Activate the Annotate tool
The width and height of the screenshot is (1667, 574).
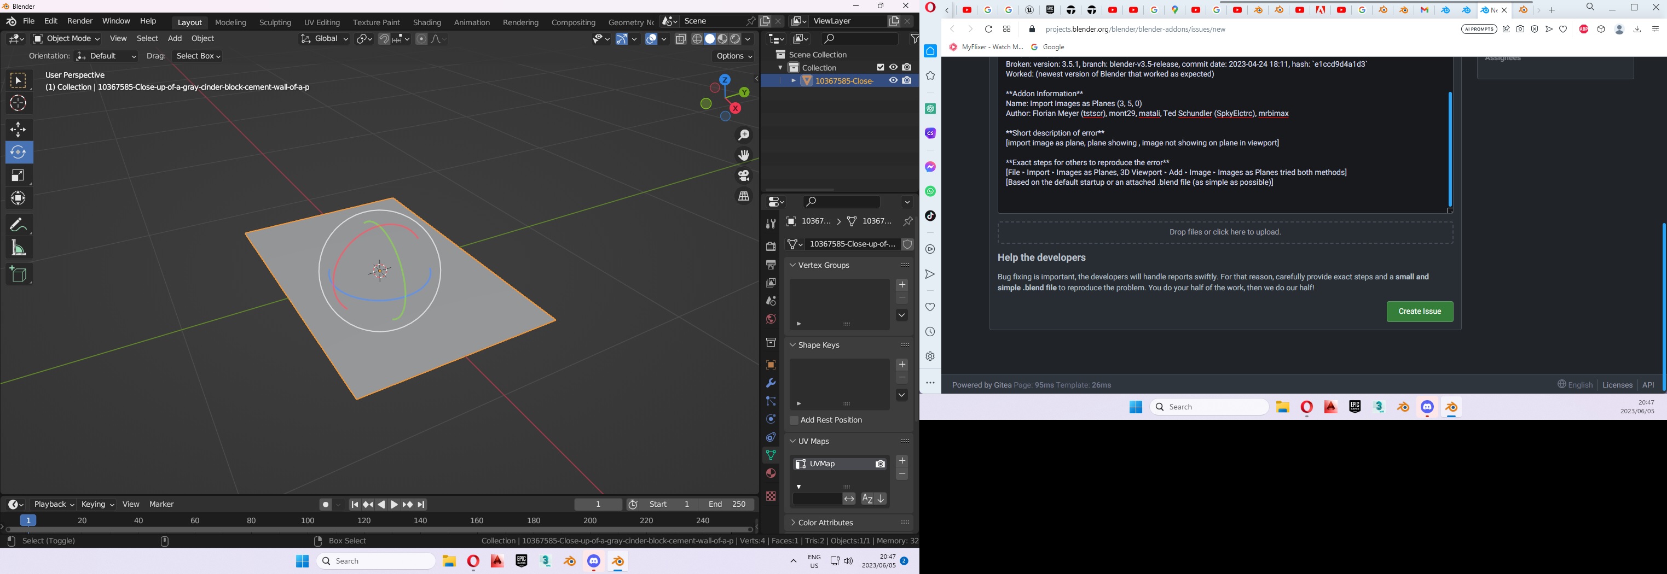coord(19,224)
